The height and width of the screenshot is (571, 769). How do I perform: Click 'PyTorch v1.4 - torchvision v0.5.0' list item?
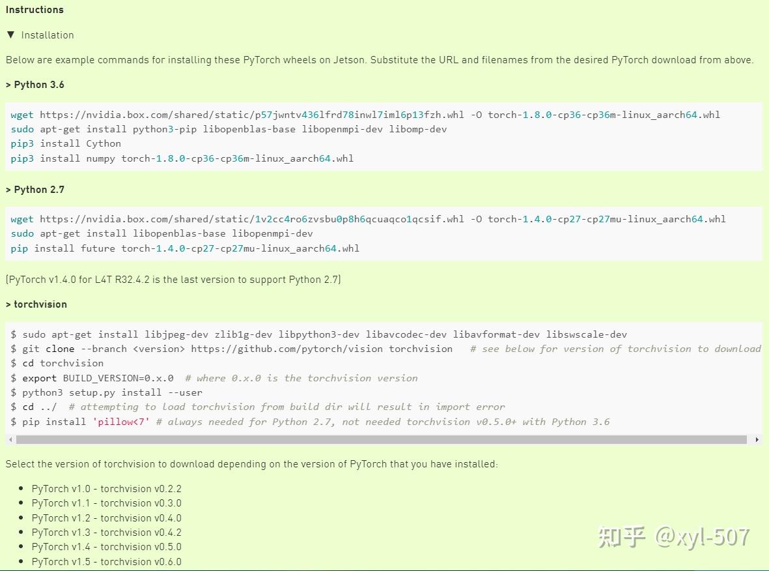click(106, 547)
